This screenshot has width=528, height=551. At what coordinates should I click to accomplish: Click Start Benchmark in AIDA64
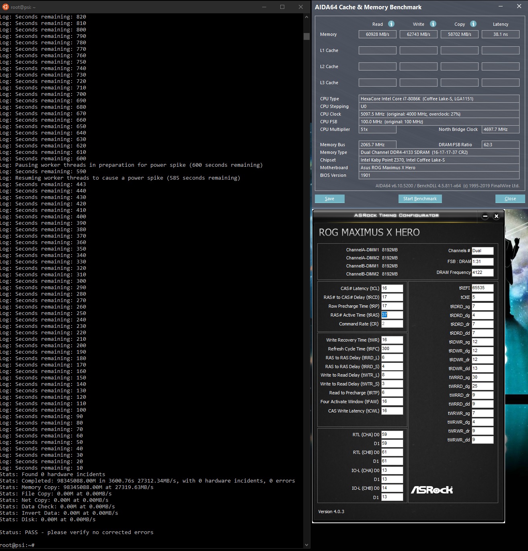(420, 199)
